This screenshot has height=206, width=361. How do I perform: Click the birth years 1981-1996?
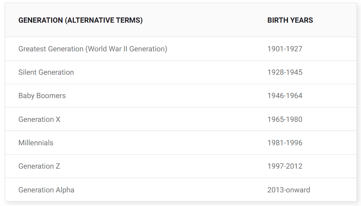(285, 143)
